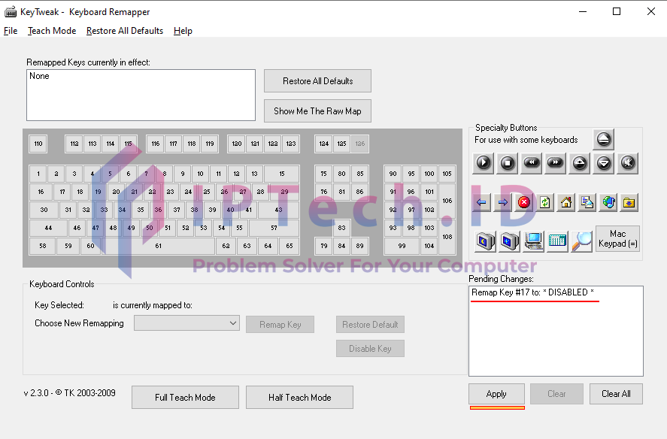Select the Mute specialty button
Viewport: 667px width, 439px height.
click(x=628, y=163)
